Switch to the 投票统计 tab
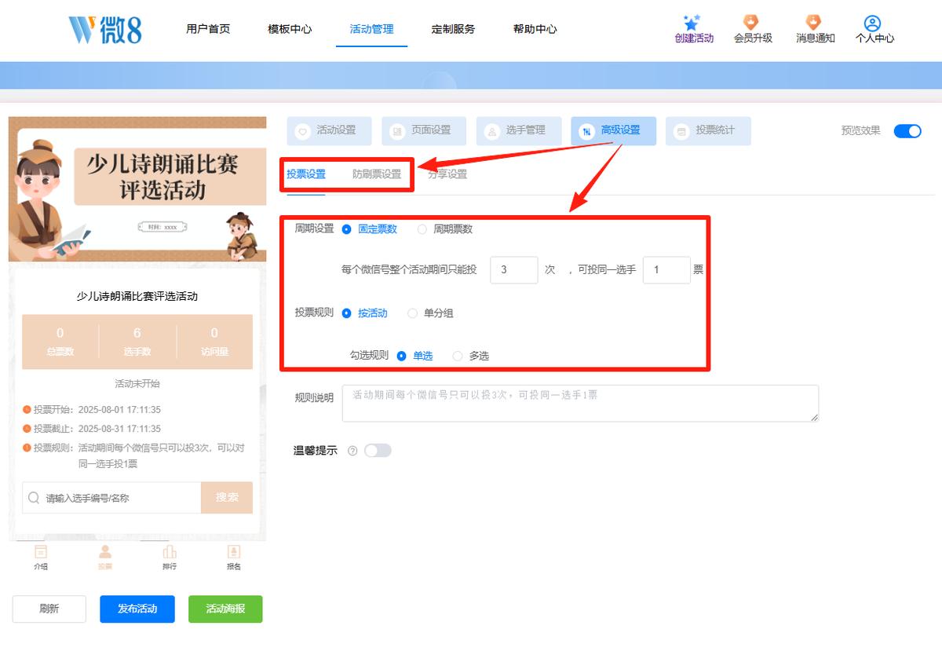Image resolution: width=942 pixels, height=651 pixels. (x=708, y=131)
